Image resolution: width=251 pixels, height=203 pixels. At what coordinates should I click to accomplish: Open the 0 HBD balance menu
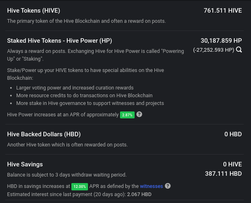tap(233, 134)
